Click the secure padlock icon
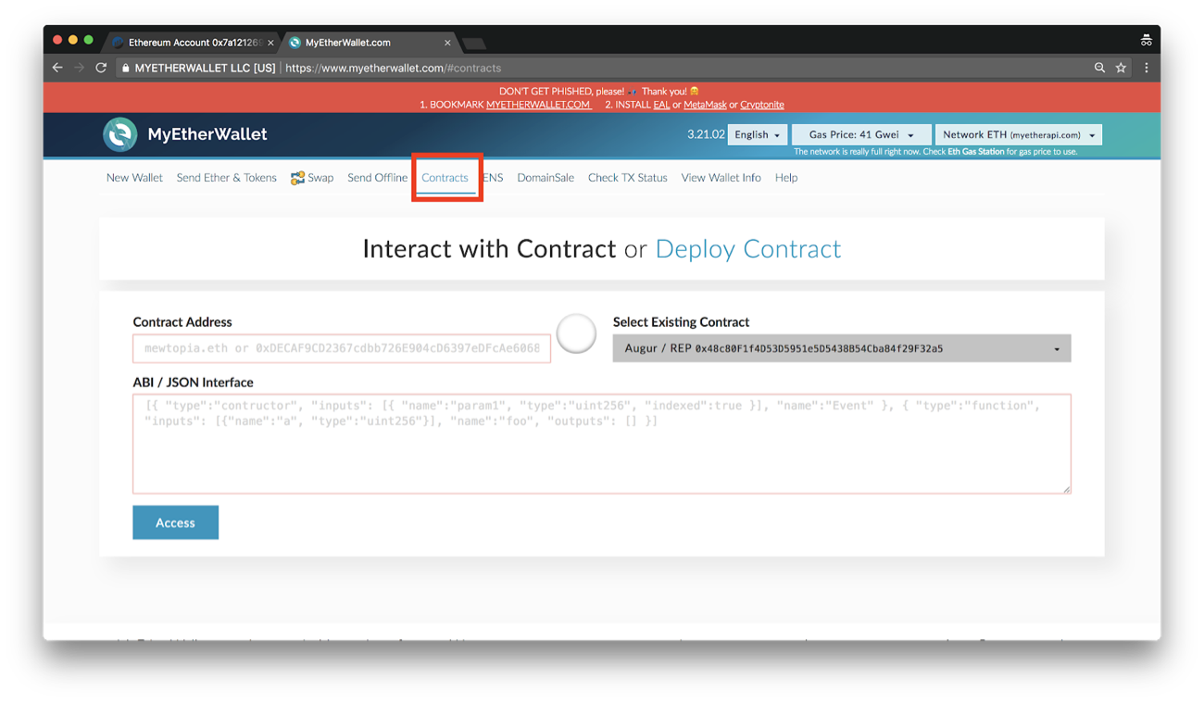The image size is (1204, 703). (x=125, y=68)
